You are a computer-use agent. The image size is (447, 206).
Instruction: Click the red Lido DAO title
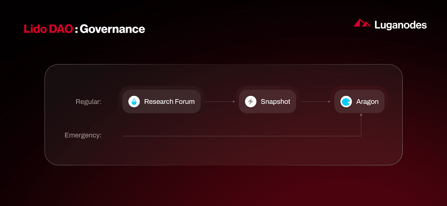(x=48, y=29)
